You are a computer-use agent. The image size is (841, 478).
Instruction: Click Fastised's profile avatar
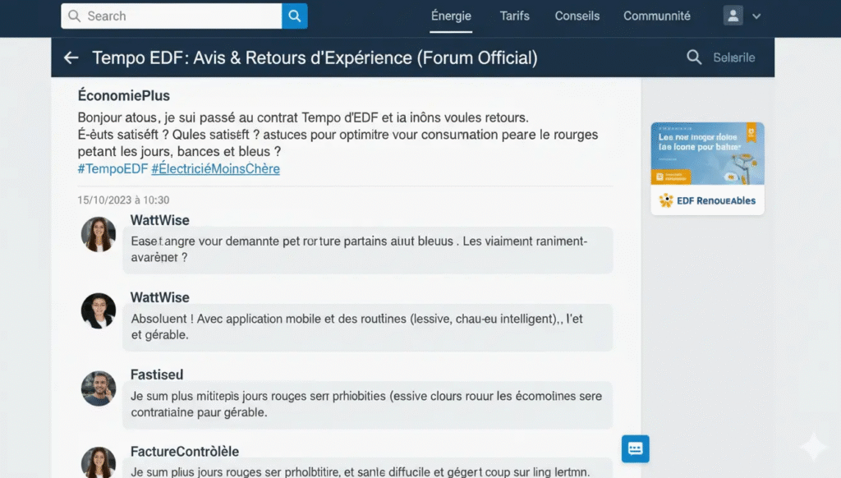pyautogui.click(x=99, y=388)
